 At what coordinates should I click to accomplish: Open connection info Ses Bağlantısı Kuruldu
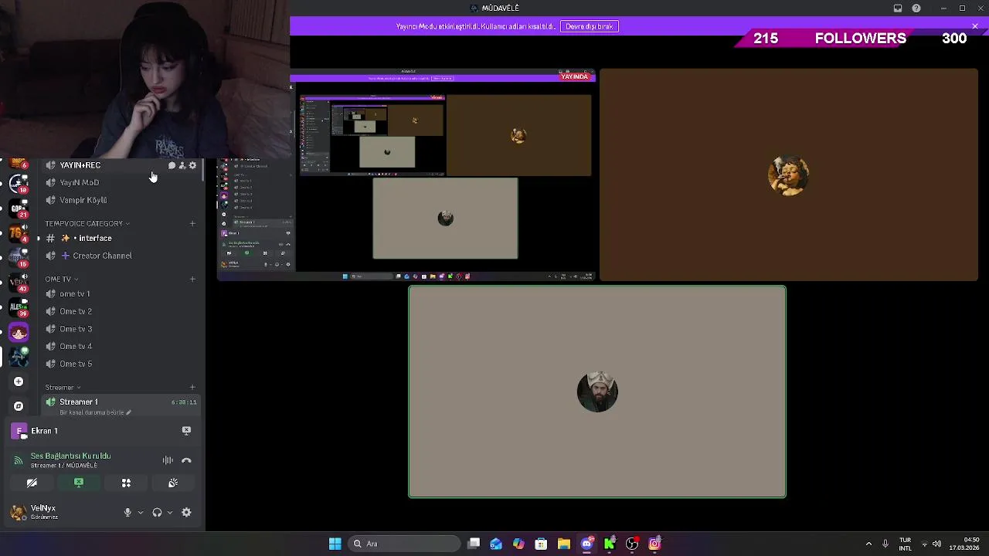70,456
